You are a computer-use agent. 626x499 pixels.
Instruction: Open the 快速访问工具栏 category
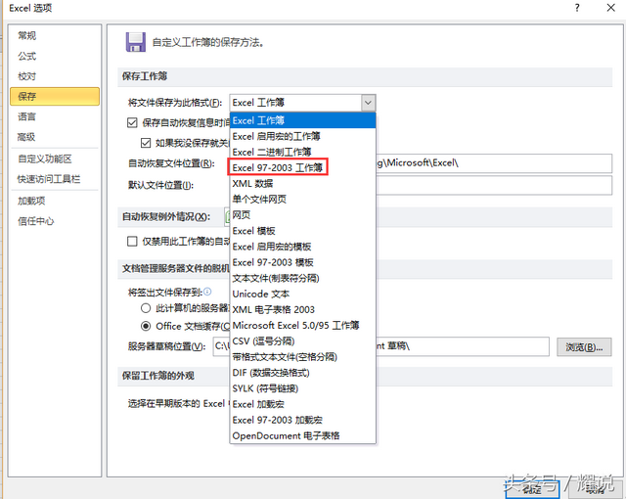tap(55, 179)
